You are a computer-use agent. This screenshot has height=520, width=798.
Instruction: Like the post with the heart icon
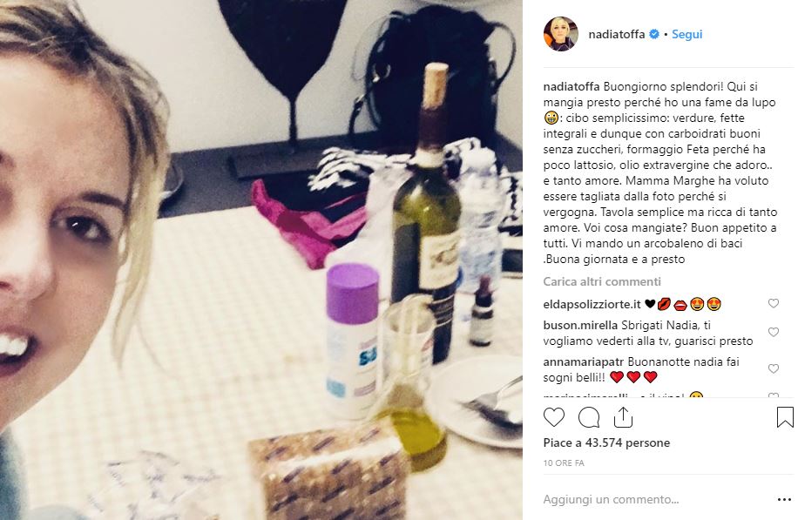tap(554, 418)
